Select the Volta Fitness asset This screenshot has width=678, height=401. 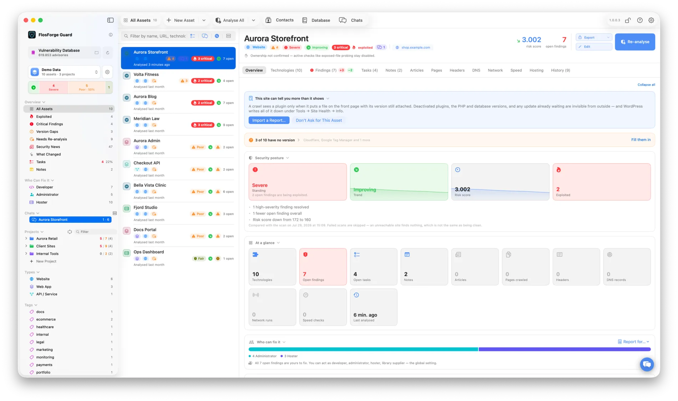click(x=178, y=80)
